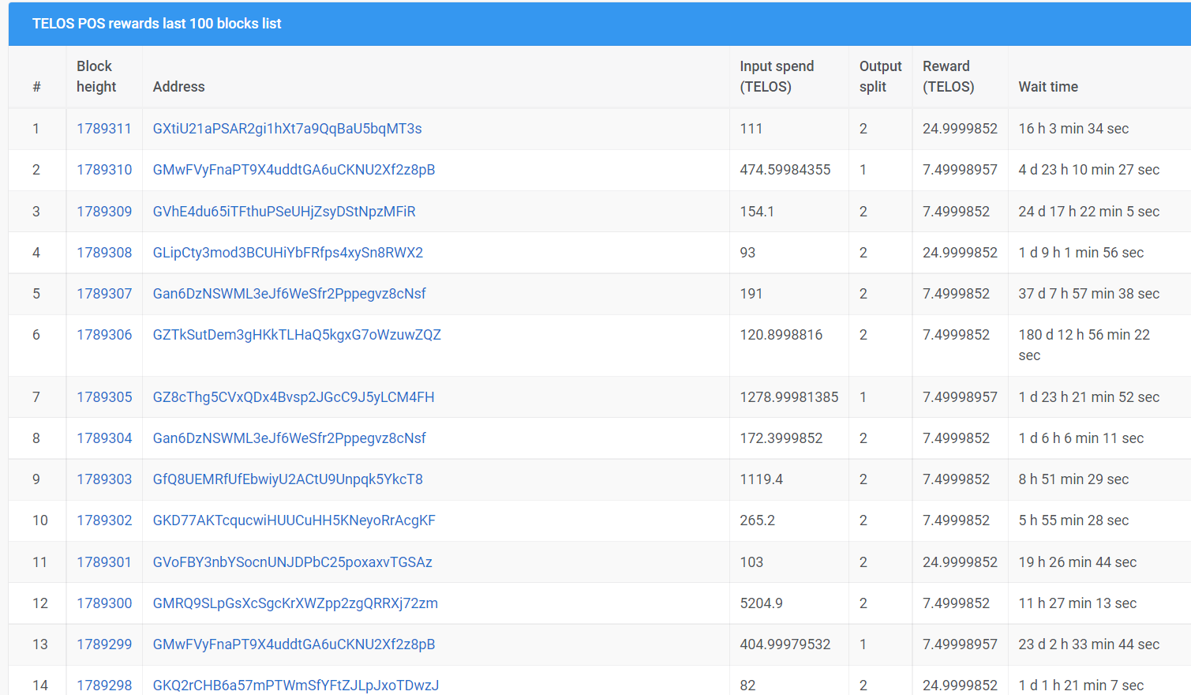Select input spend value 172.3999852
The width and height of the screenshot is (1191, 695).
coord(781,438)
